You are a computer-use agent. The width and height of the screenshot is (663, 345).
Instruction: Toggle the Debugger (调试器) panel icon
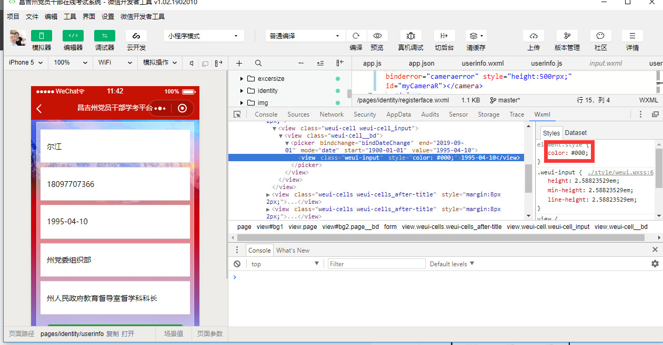(x=105, y=36)
